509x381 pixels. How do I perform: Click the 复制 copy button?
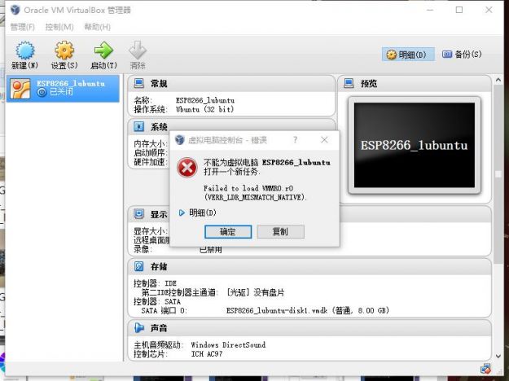pos(281,232)
